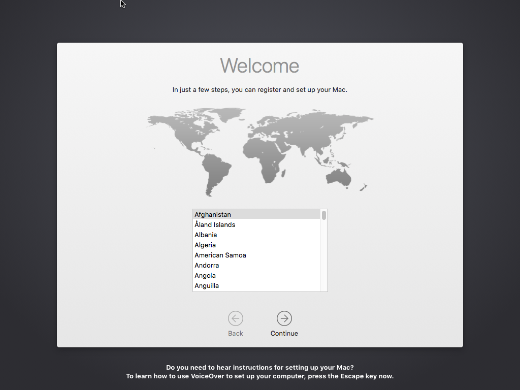520x390 pixels.
Task: Select Åland Islands in the country list
Action: (x=215, y=225)
